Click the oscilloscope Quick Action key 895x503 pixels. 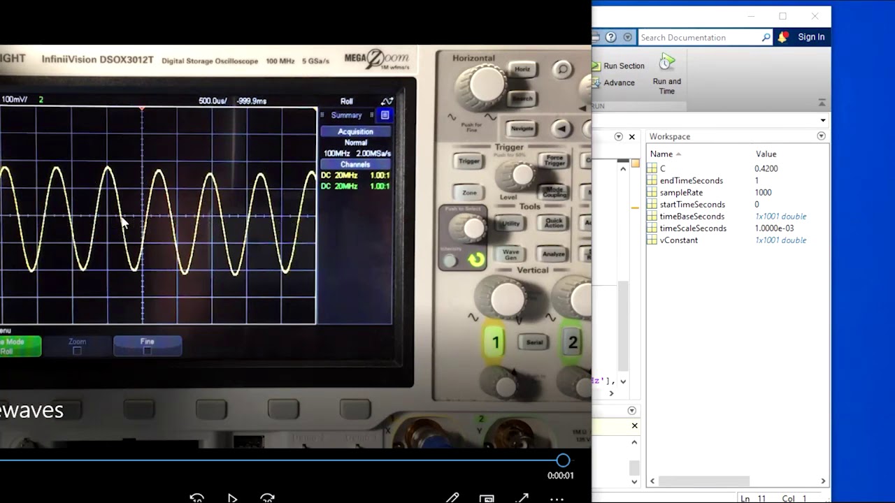coord(554,223)
